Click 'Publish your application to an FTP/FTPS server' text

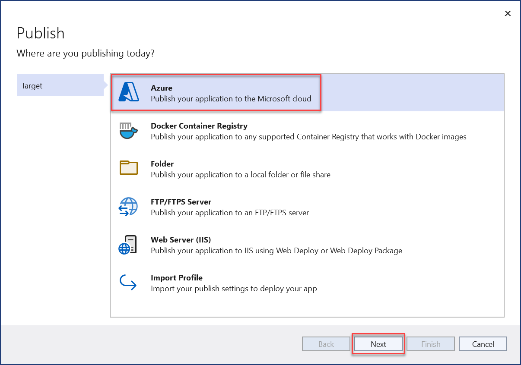[x=230, y=213]
